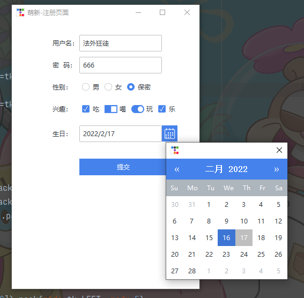Go to previous month with « arrow

[x=177, y=169]
